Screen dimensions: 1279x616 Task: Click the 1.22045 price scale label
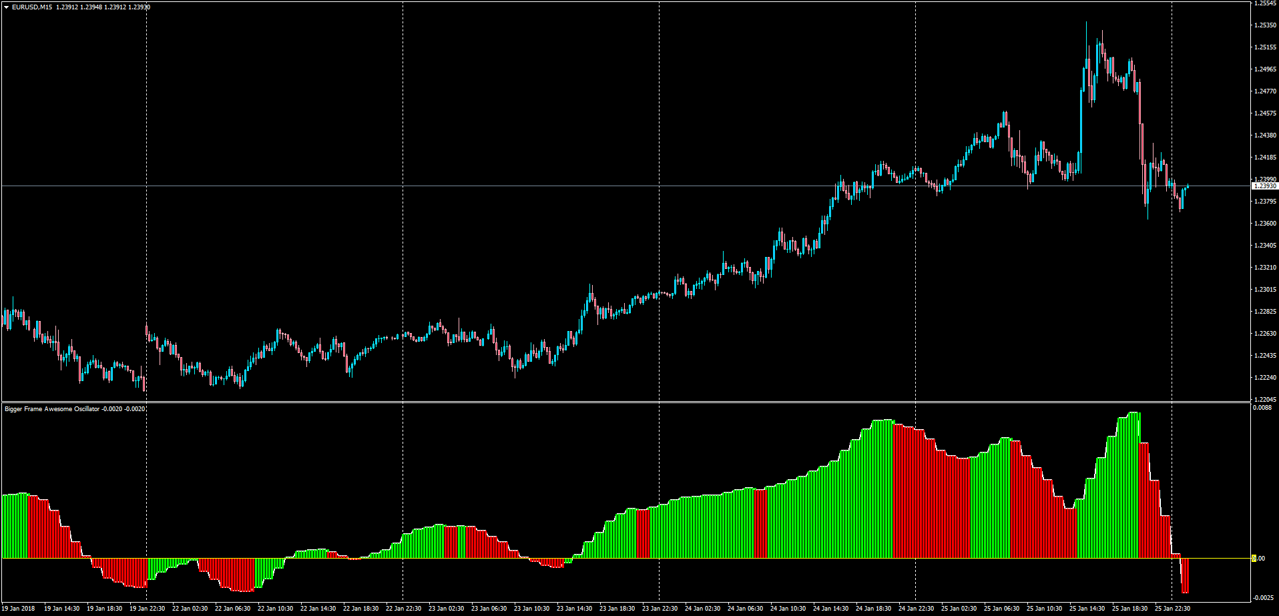click(1265, 400)
